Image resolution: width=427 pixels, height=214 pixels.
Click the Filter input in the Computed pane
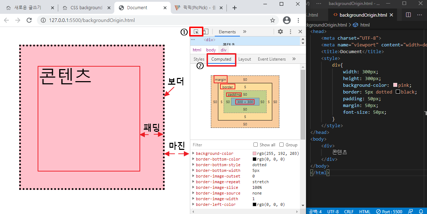(213, 145)
